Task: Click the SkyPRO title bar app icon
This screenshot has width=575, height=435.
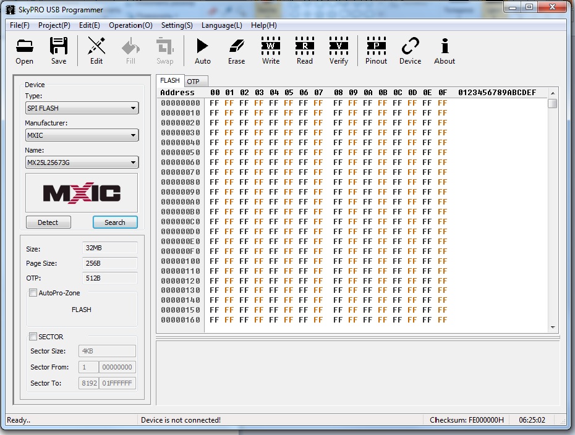Action: [x=11, y=9]
